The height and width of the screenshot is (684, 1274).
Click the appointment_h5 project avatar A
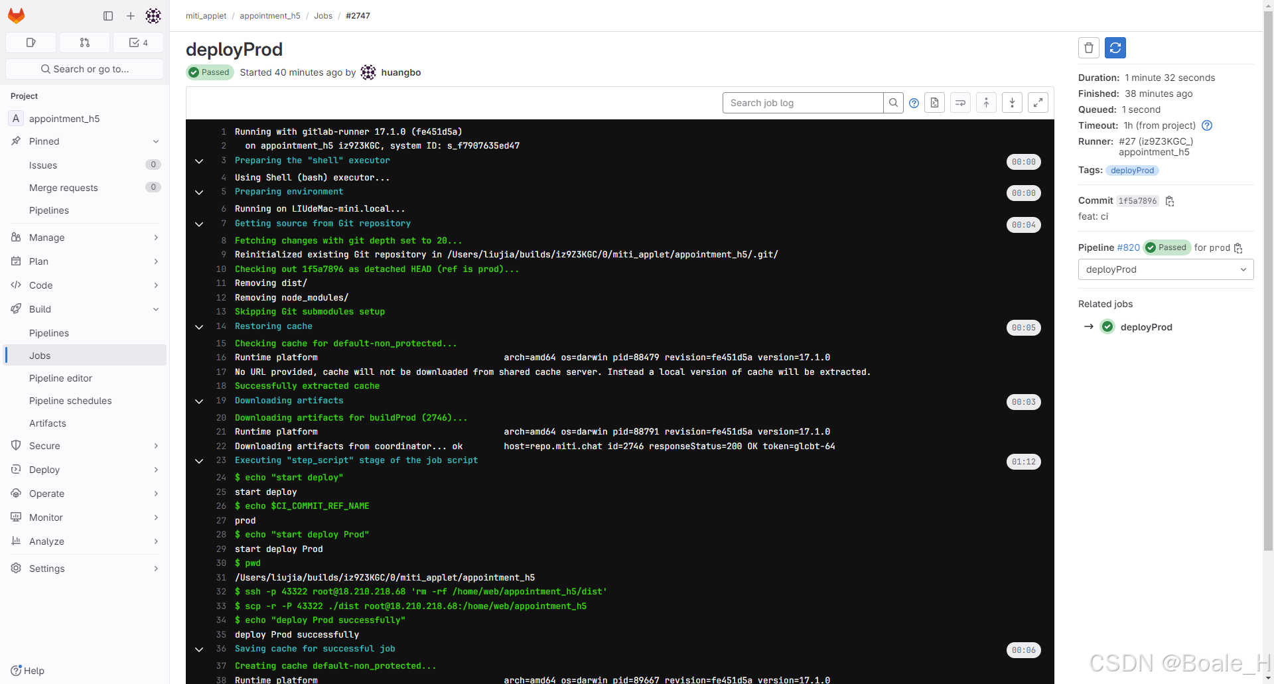coord(16,118)
